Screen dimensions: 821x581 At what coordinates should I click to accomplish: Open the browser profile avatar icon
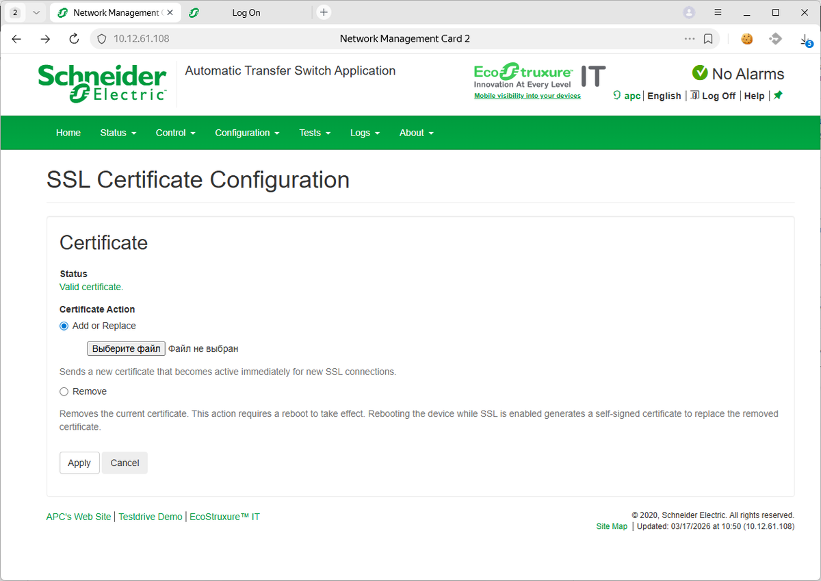[x=689, y=12]
